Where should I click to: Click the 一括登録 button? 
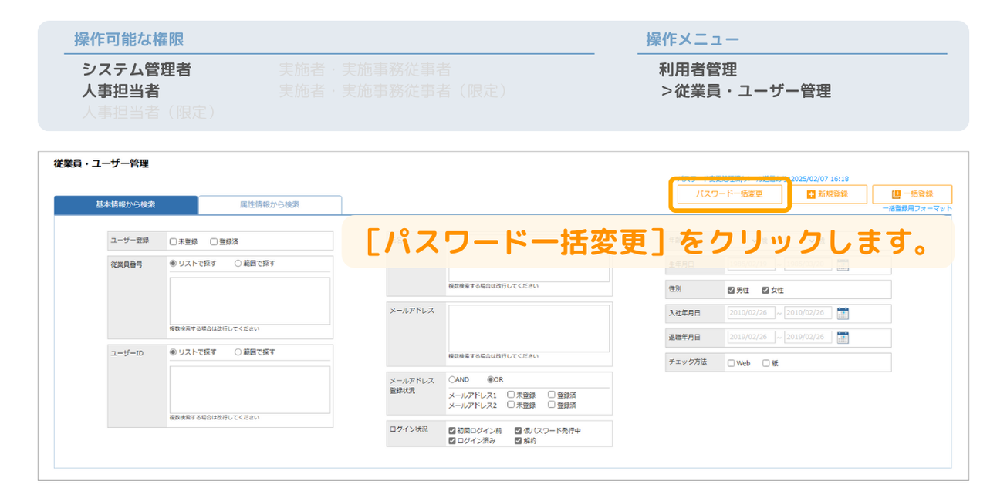(912, 194)
